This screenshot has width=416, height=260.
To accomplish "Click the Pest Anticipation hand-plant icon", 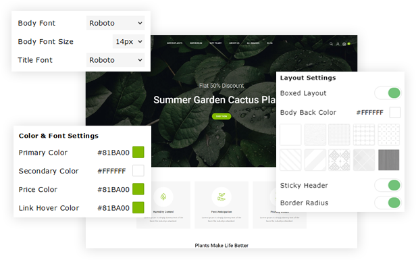I will 222,197.
